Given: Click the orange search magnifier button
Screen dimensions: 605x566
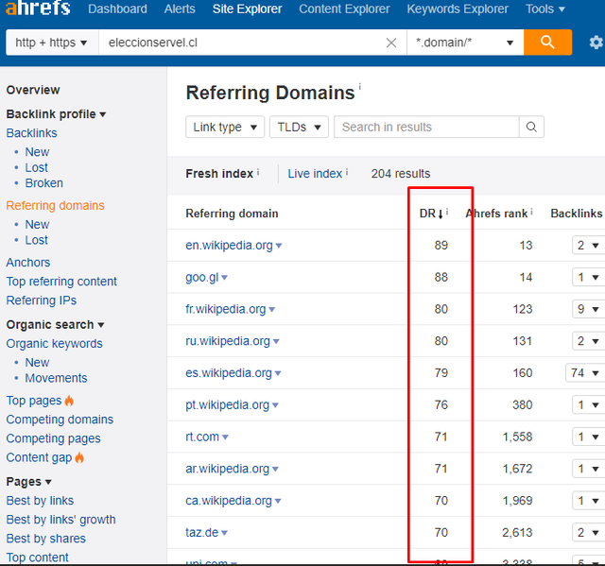Looking at the screenshot, I should click(547, 42).
